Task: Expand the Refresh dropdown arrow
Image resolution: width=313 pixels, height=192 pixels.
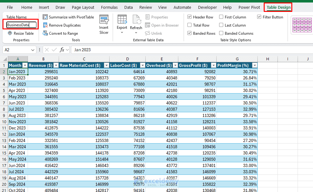Action: 136,33
